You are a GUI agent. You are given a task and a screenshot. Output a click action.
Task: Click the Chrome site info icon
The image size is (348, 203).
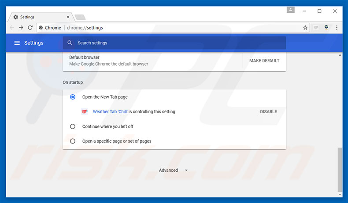click(41, 28)
